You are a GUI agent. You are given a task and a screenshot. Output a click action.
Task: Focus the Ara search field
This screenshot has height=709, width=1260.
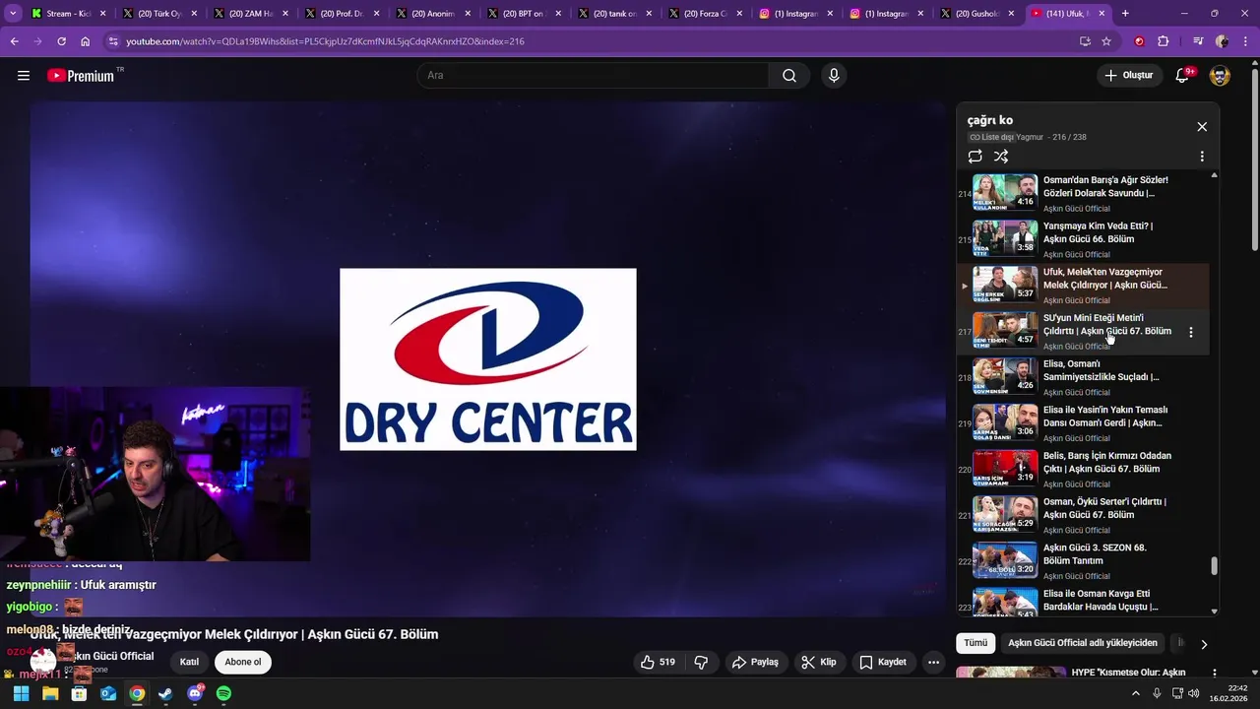[x=594, y=76]
